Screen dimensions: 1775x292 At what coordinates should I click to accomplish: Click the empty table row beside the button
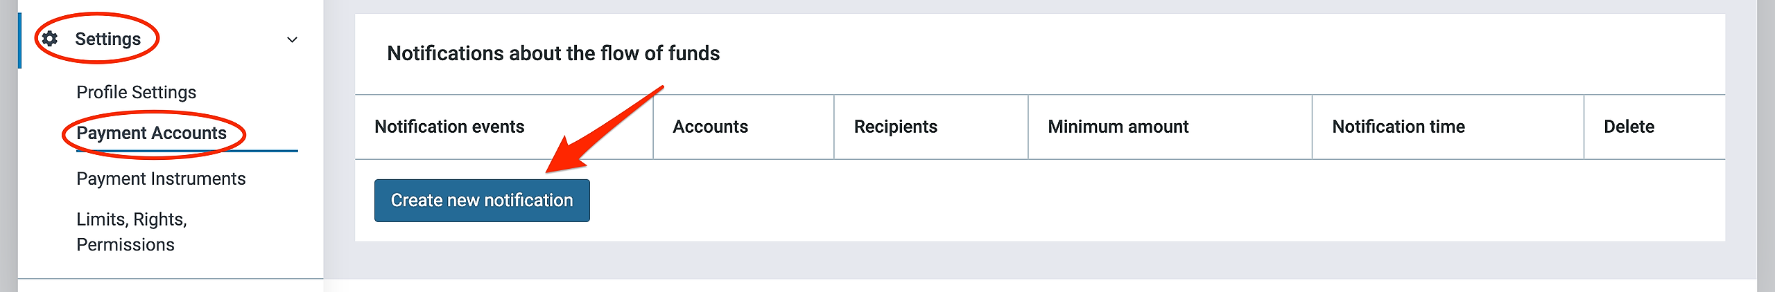[x=1109, y=201]
